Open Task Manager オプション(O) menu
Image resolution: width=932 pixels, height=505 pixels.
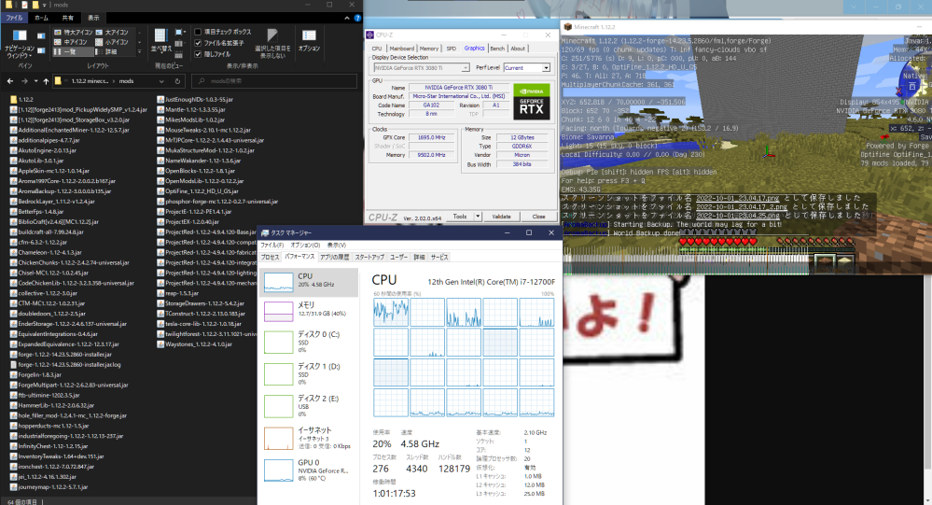click(x=305, y=245)
